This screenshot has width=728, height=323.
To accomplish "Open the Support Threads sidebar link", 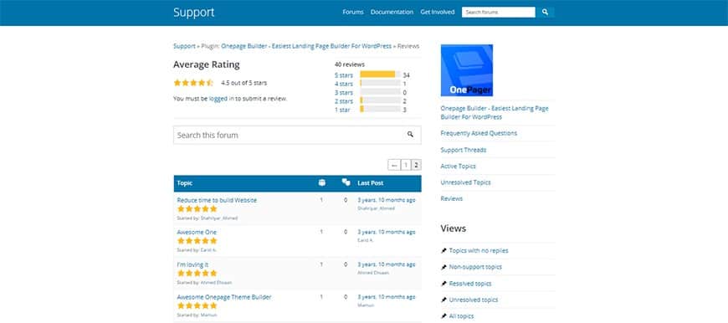I will (464, 150).
